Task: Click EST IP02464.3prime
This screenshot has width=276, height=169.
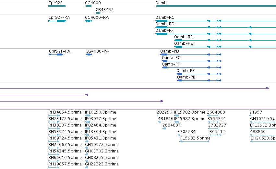Action: pyautogui.click(x=101, y=125)
